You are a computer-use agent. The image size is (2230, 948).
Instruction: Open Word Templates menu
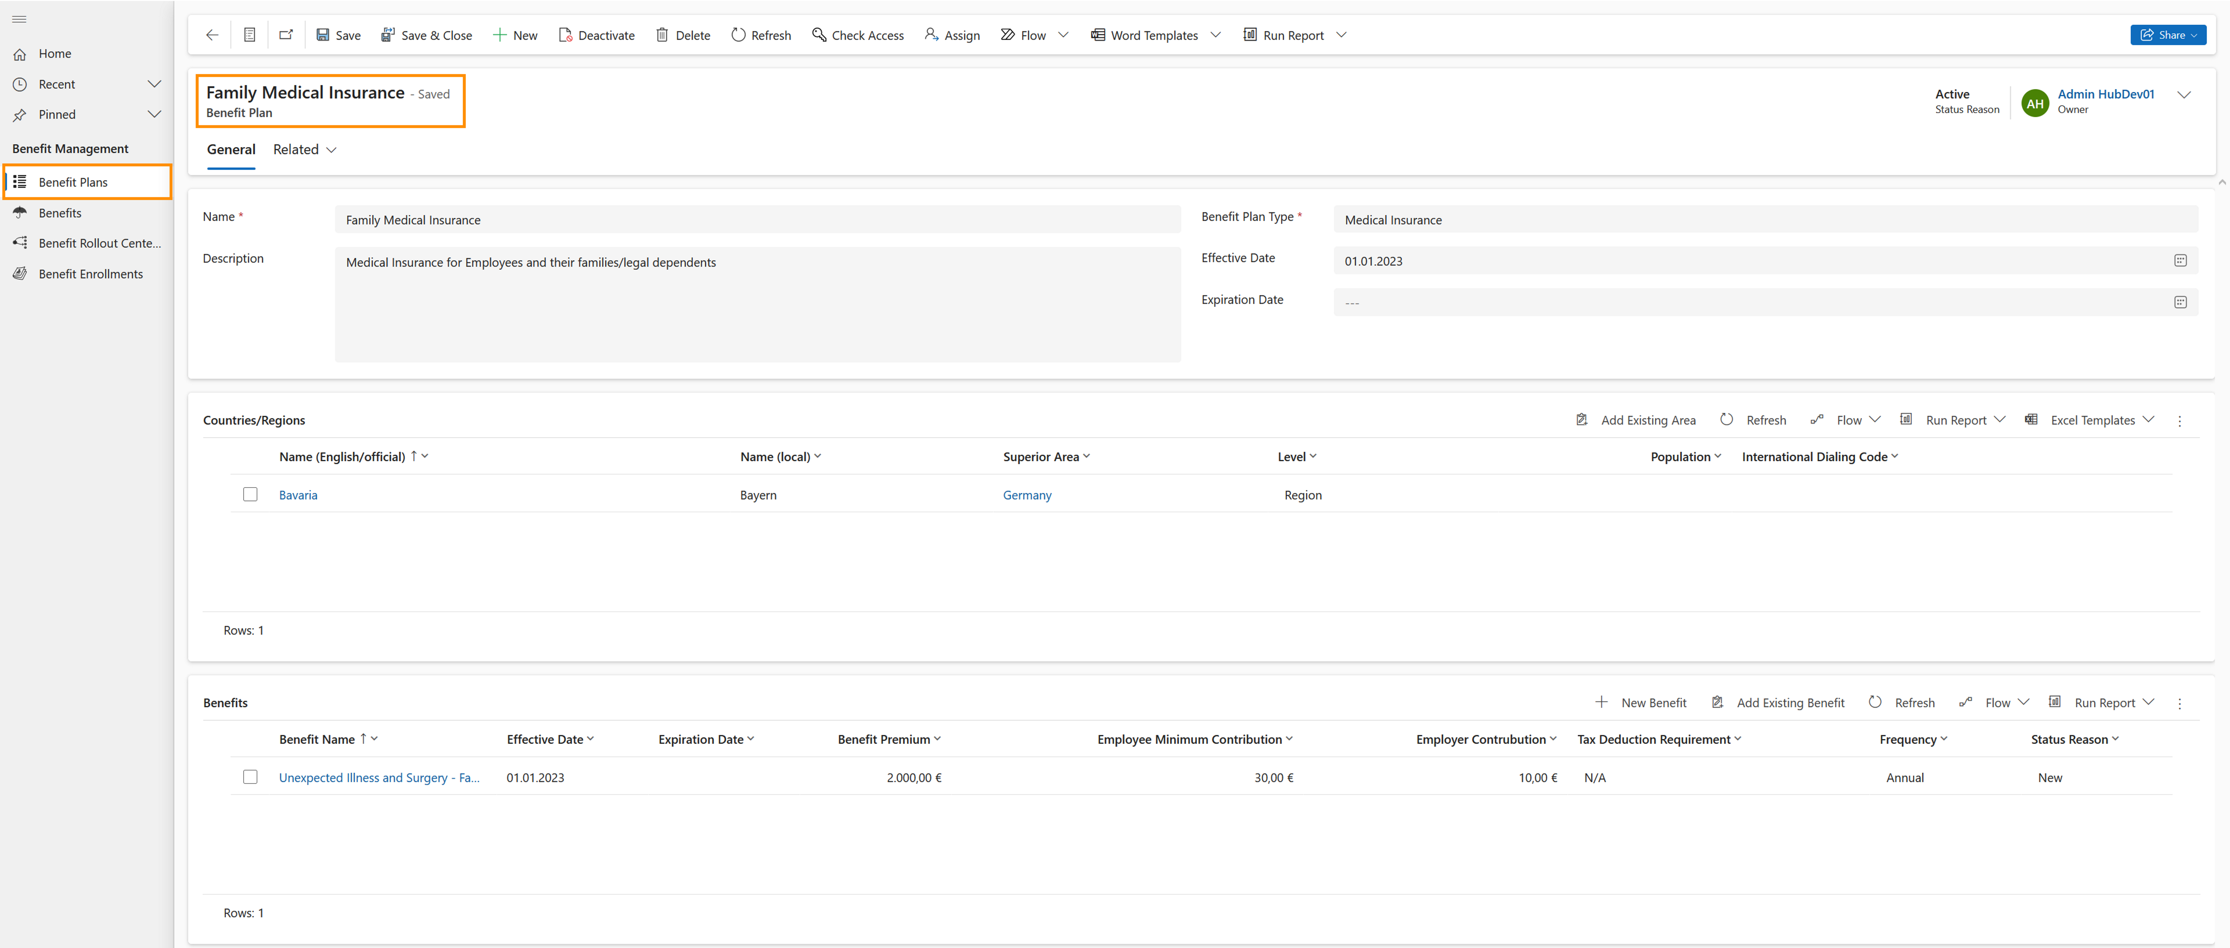point(1144,36)
